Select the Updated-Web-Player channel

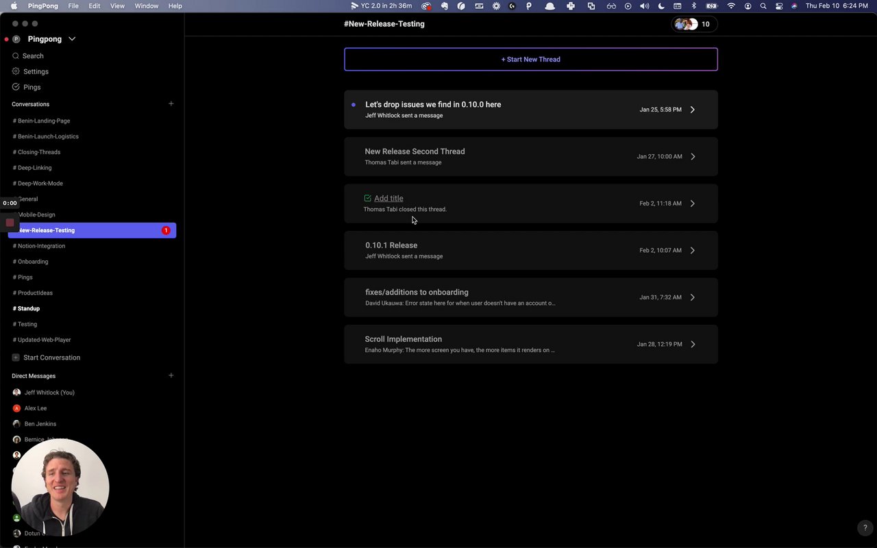[x=42, y=340]
